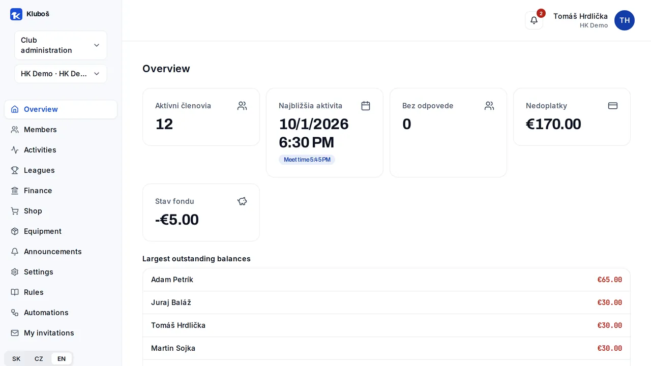Image resolution: width=651 pixels, height=366 pixels.
Task: Click the gear icon beside Settings
Action: [x=15, y=272]
